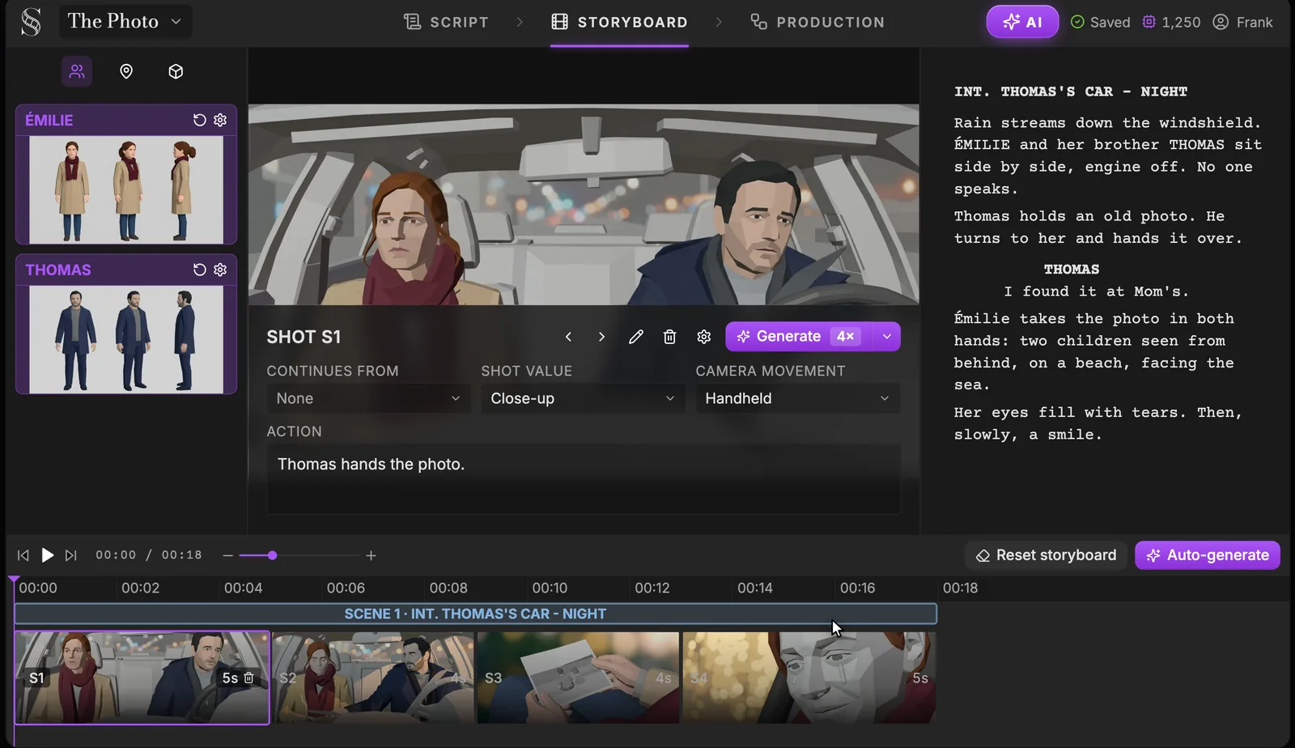
Task: Open the Continues From dropdown
Action: (x=368, y=398)
